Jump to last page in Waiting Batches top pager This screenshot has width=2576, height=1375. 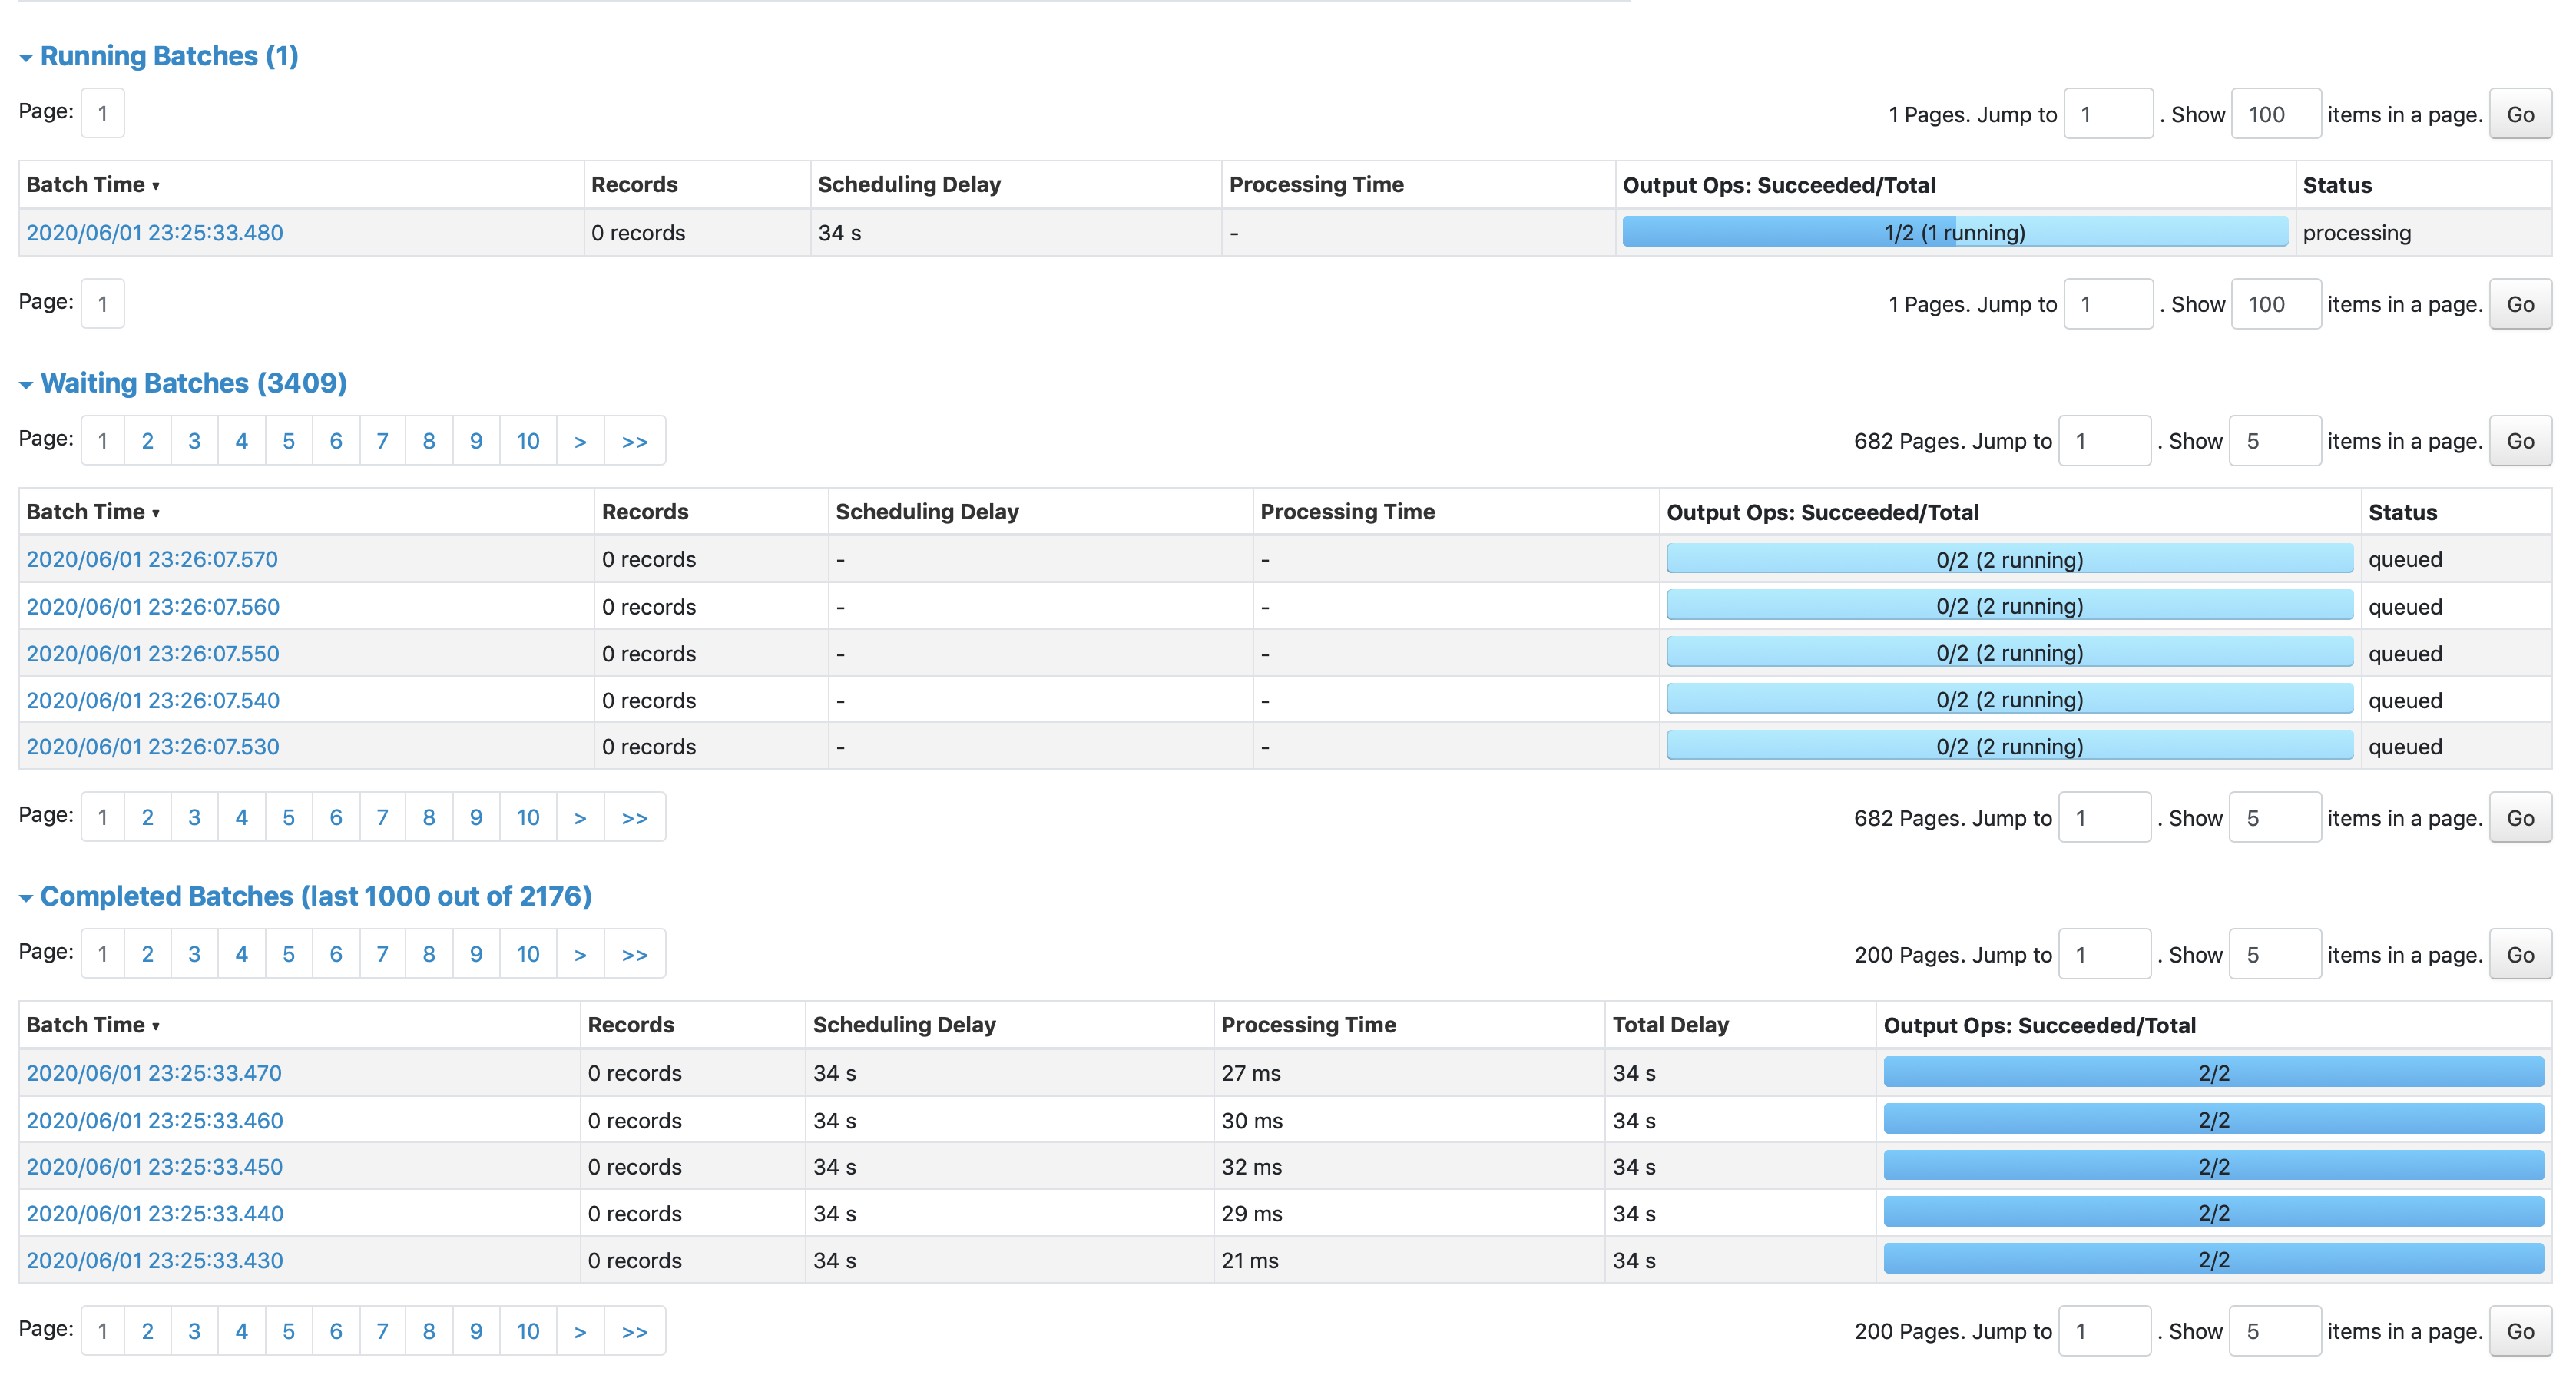pyautogui.click(x=634, y=441)
